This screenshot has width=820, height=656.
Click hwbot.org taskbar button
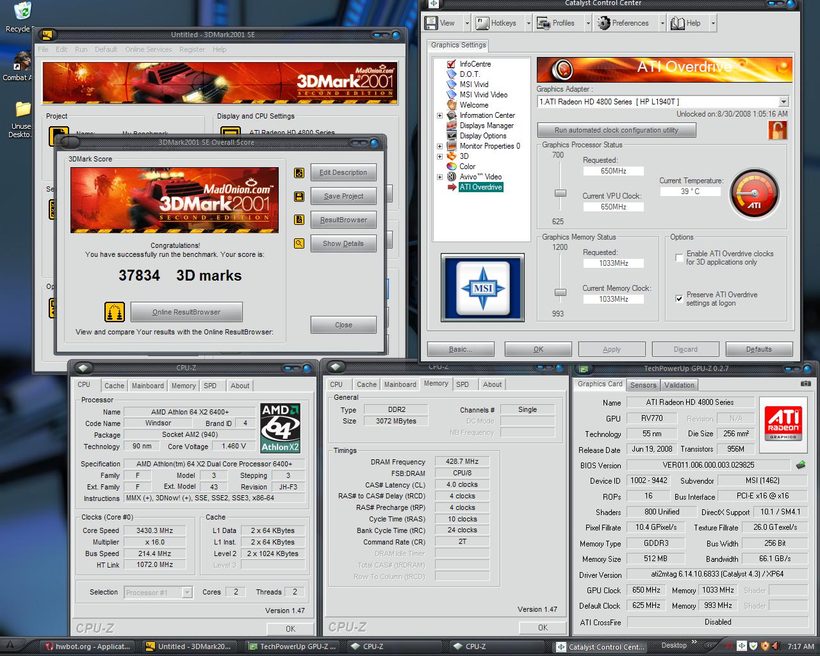88,646
